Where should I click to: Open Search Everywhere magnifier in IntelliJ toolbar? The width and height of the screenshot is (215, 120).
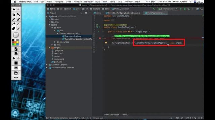point(202,9)
